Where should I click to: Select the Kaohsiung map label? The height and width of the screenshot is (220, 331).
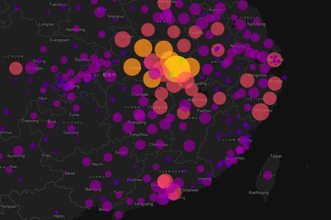[x=259, y=192]
